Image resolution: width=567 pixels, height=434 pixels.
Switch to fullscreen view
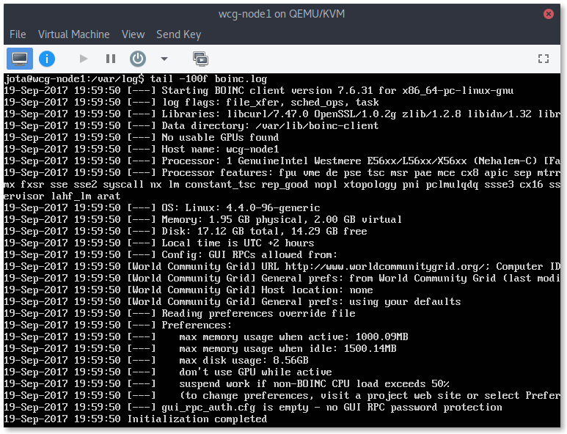tap(543, 59)
